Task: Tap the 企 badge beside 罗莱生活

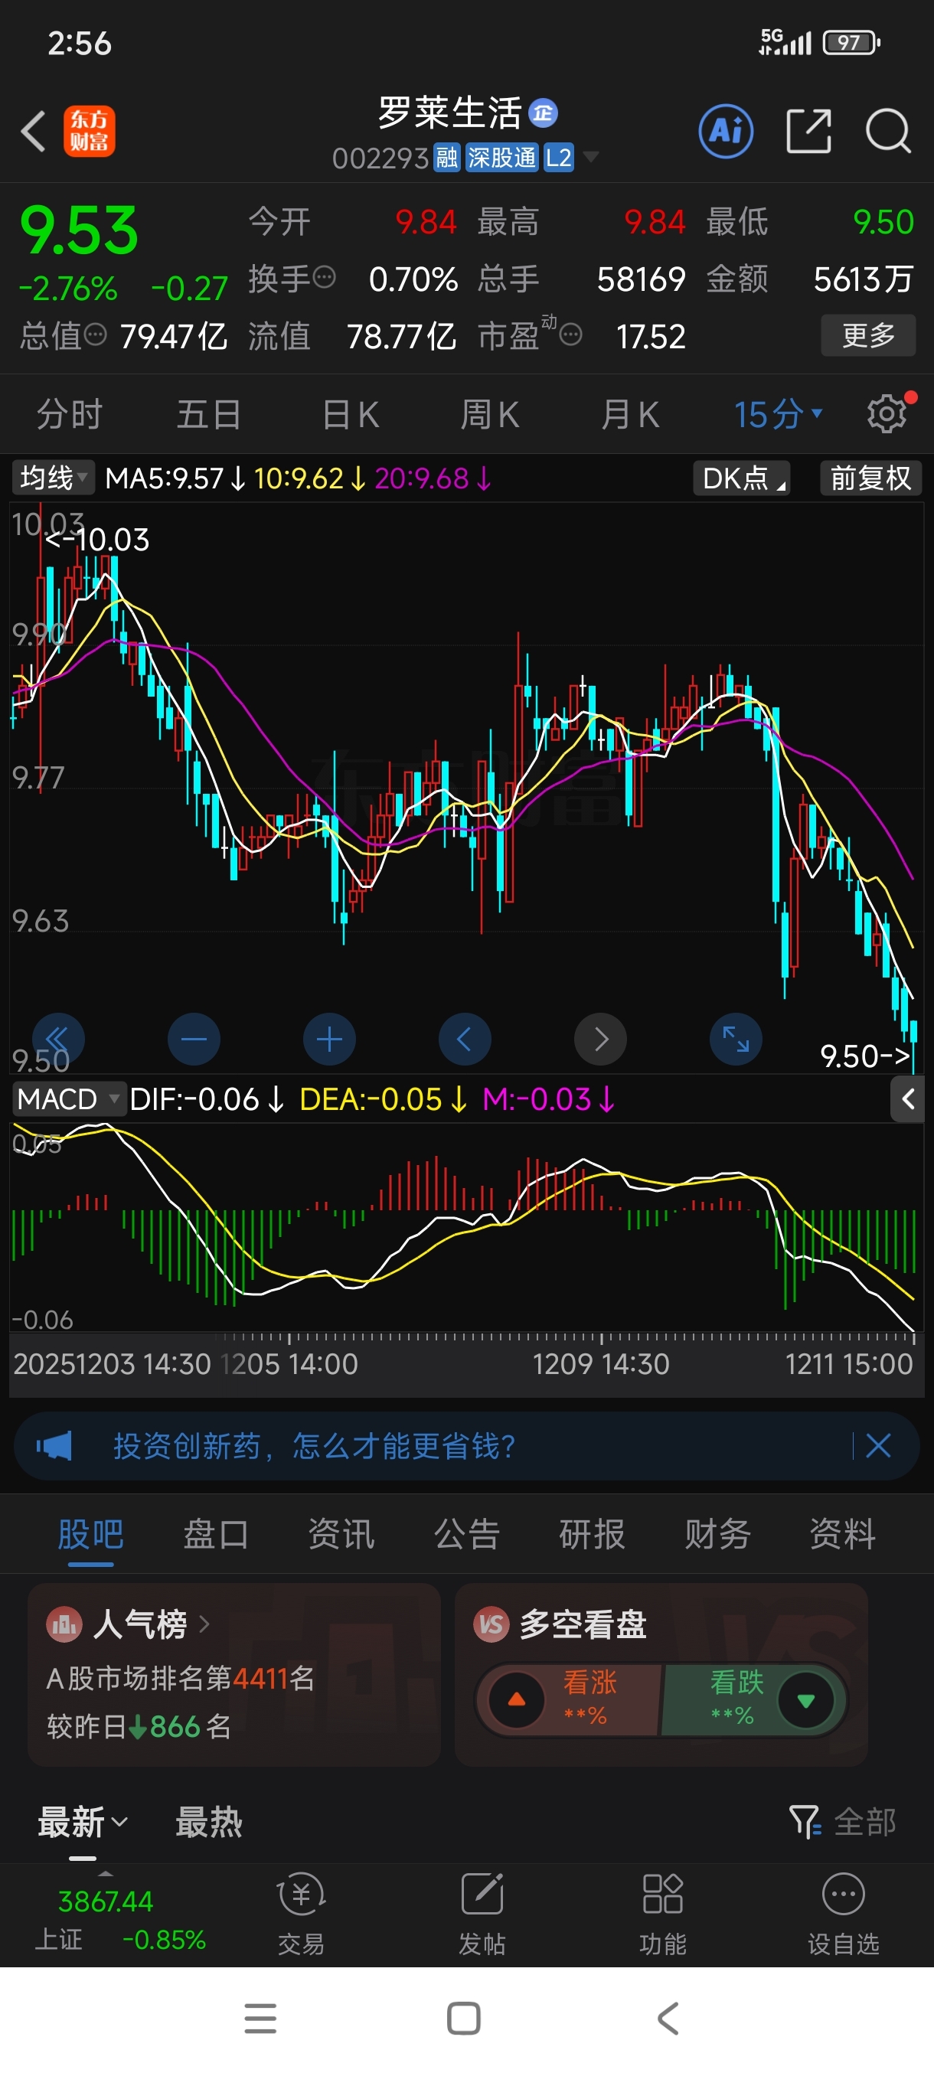Action: pyautogui.click(x=543, y=113)
